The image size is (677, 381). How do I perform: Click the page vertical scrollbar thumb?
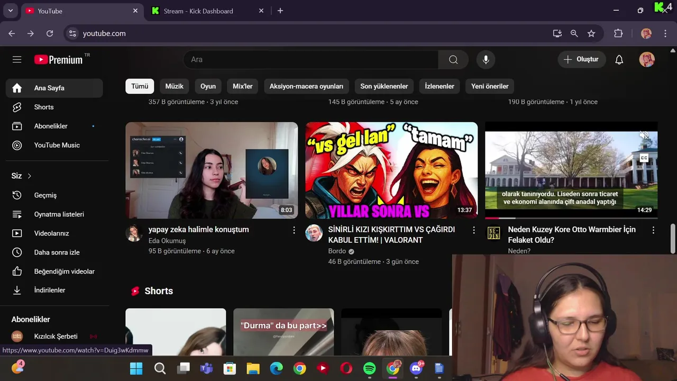click(673, 238)
